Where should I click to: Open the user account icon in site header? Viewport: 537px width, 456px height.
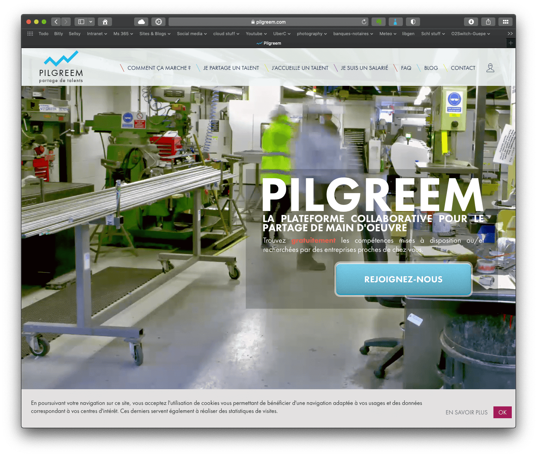coord(490,68)
